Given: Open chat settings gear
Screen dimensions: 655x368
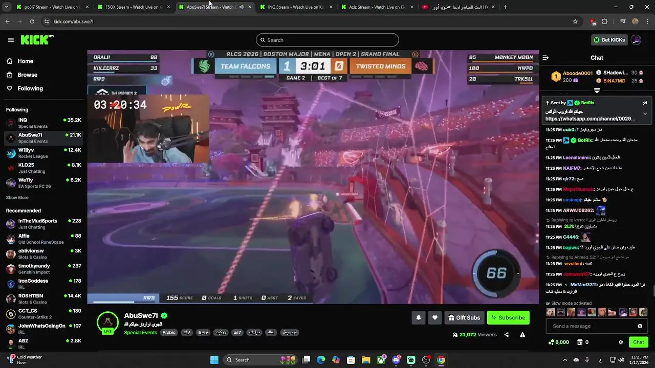Looking at the screenshot, I should click(x=621, y=342).
